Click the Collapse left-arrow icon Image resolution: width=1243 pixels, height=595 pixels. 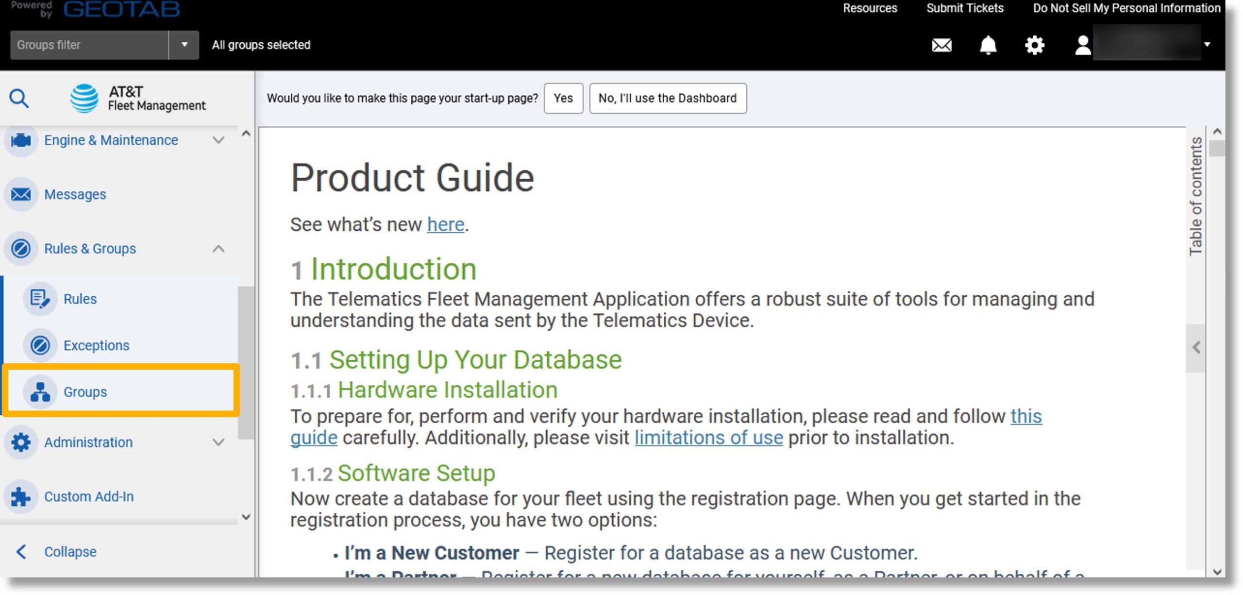click(x=21, y=552)
